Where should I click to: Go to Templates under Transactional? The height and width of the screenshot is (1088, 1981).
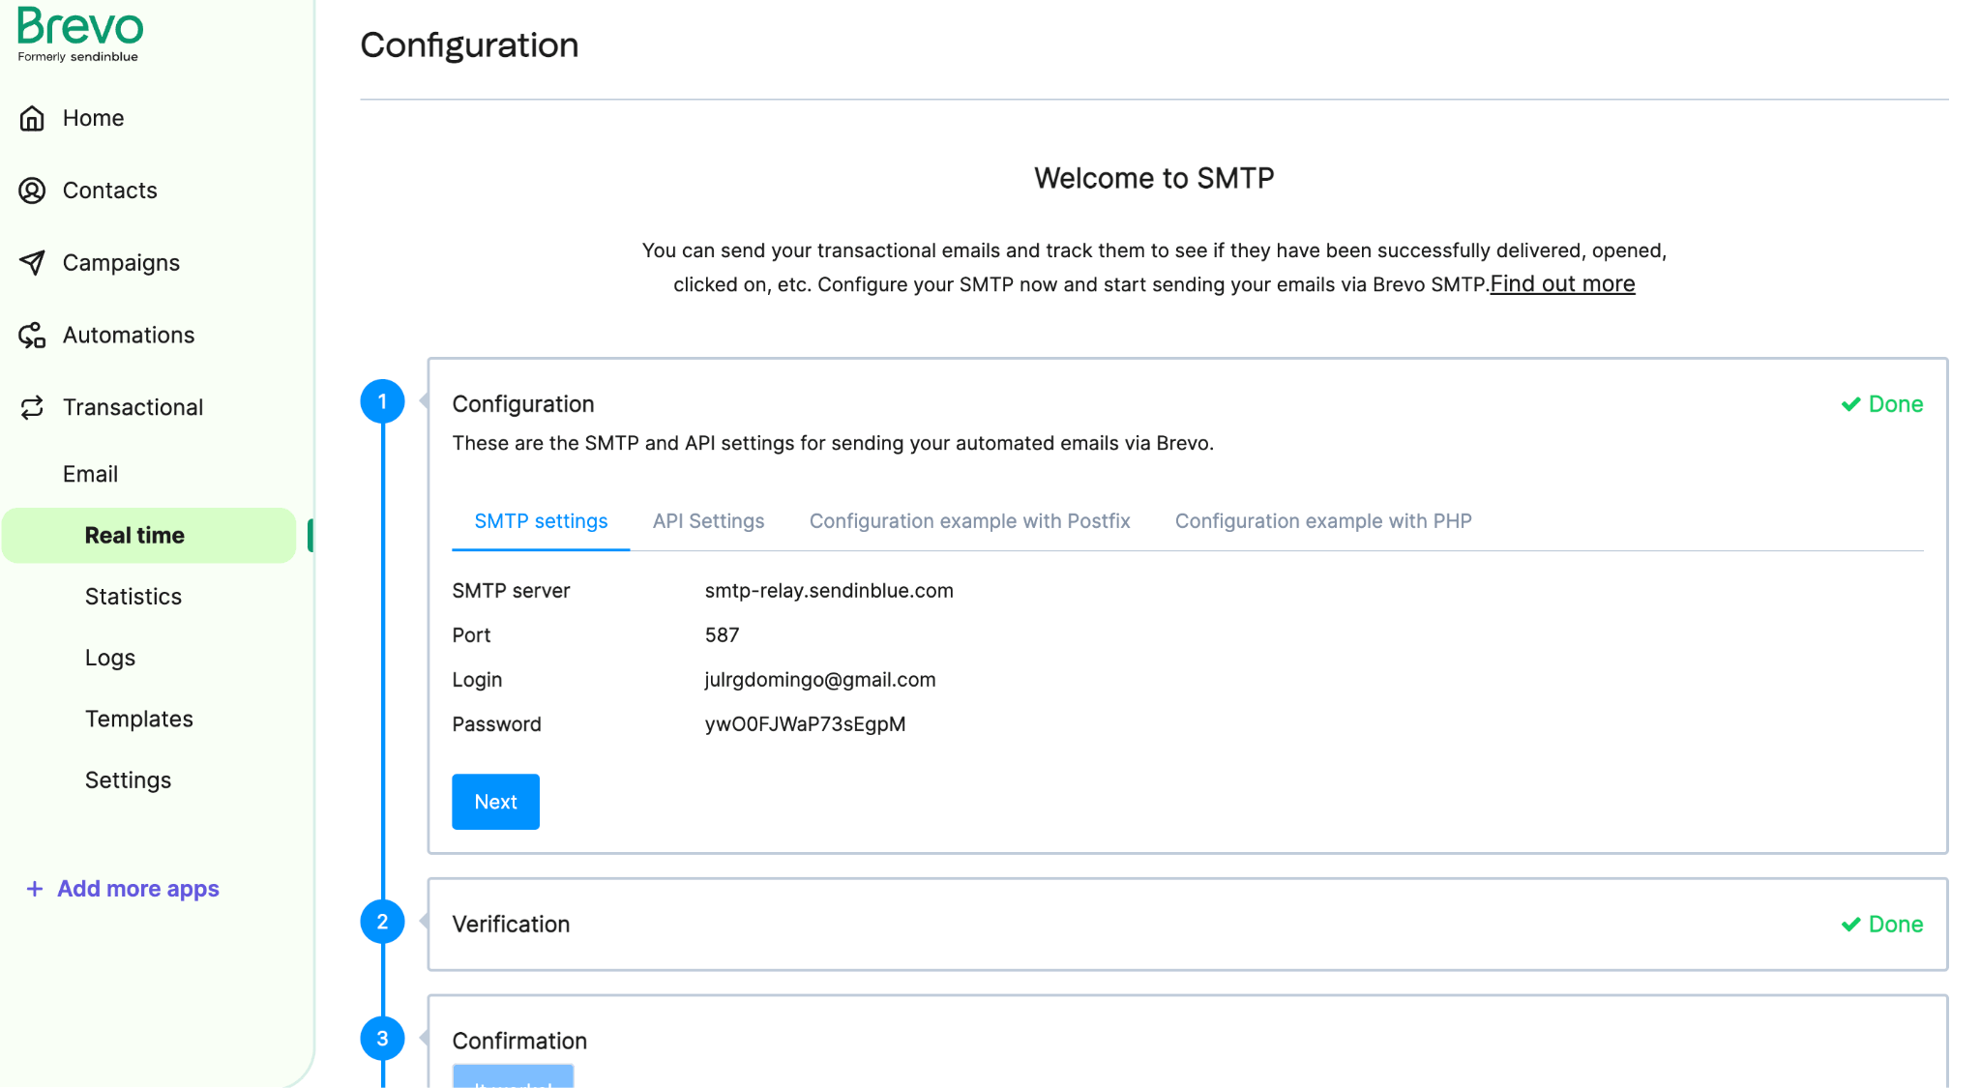click(x=139, y=719)
